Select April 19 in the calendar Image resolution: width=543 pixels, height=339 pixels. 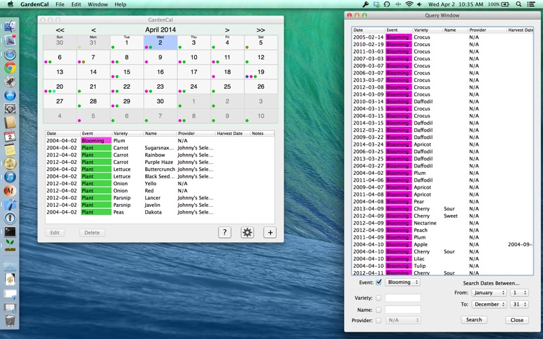[261, 72]
